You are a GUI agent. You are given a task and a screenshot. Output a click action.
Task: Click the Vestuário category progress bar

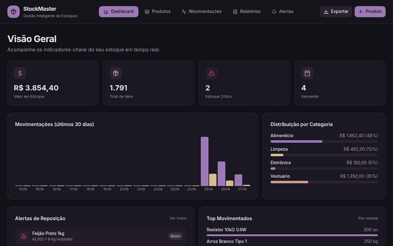(x=324, y=182)
